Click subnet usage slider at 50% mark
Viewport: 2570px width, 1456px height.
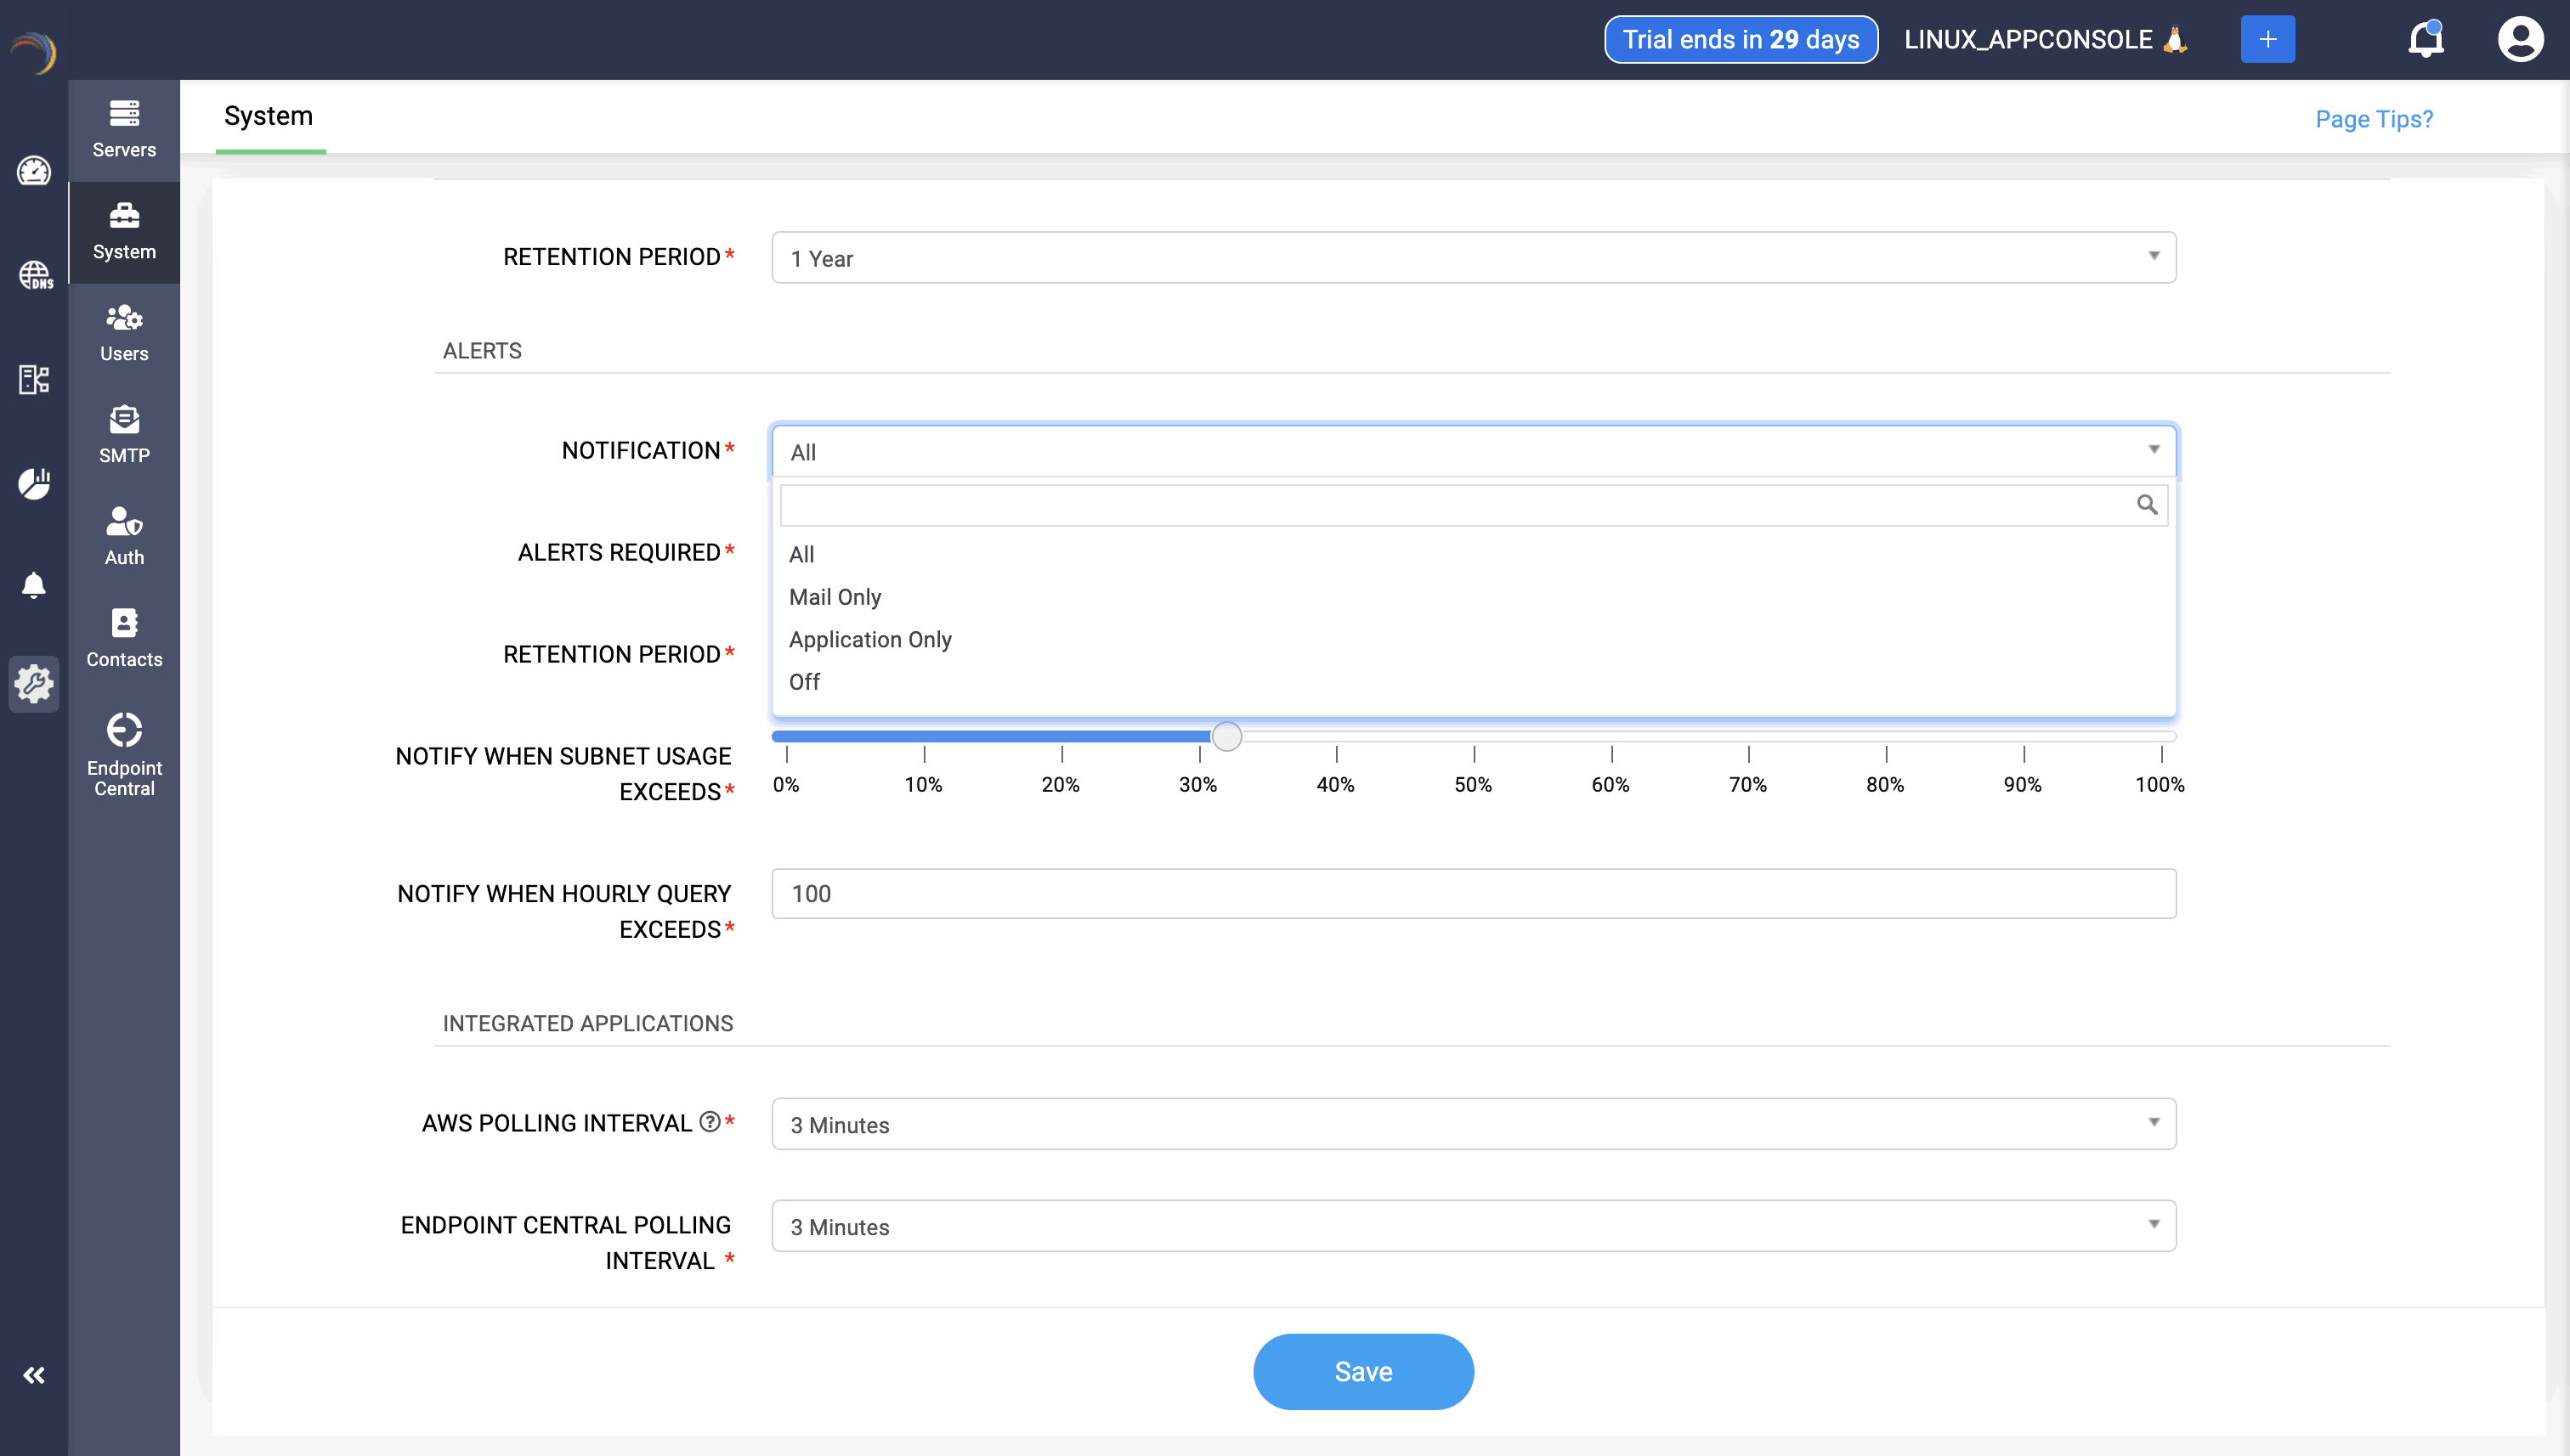coord(1474,737)
